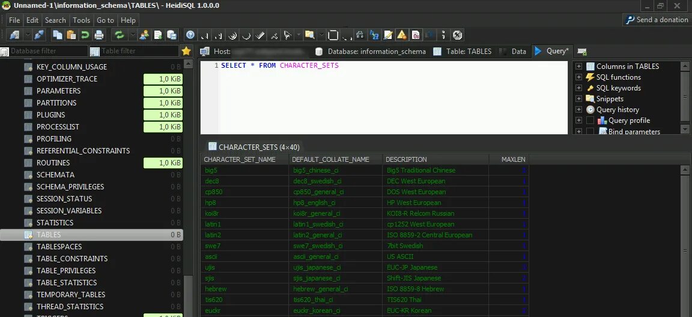Click into the Database filter field
This screenshot has width=692, height=317.
point(44,51)
